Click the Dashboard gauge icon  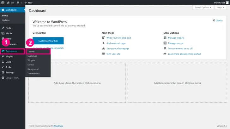tap(3, 10)
